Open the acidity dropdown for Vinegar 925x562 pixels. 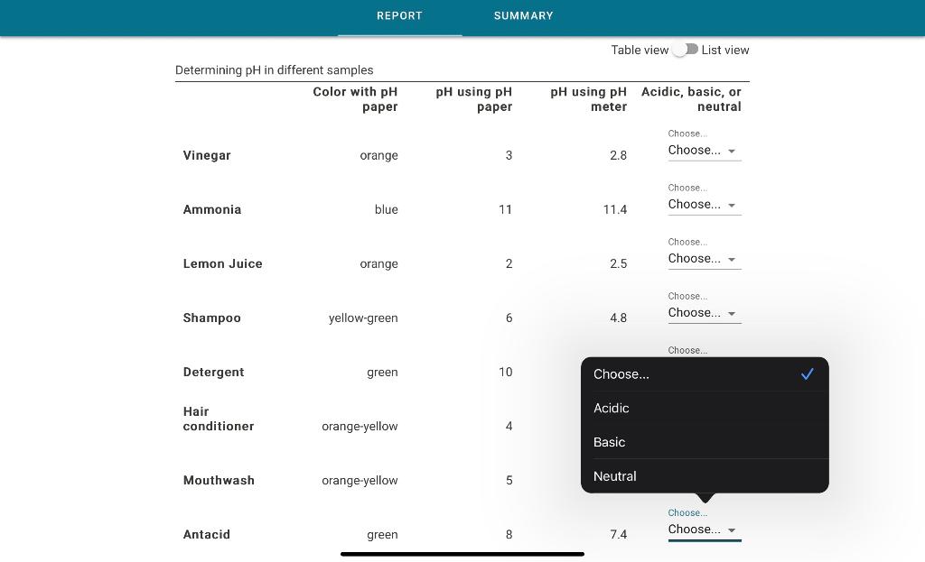tap(696, 151)
